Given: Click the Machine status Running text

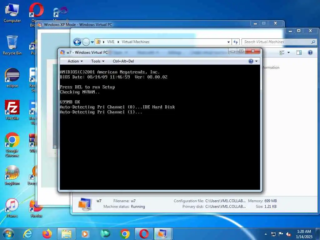Looking at the screenshot, I should (138, 207).
